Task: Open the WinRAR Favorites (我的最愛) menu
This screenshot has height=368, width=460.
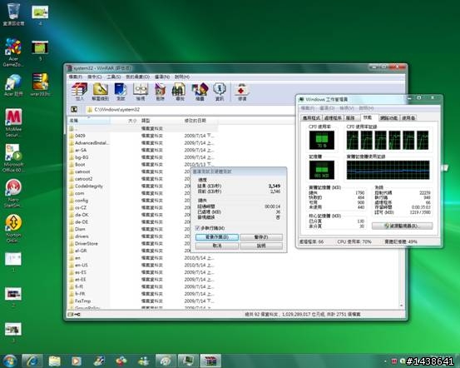Action: tap(137, 77)
